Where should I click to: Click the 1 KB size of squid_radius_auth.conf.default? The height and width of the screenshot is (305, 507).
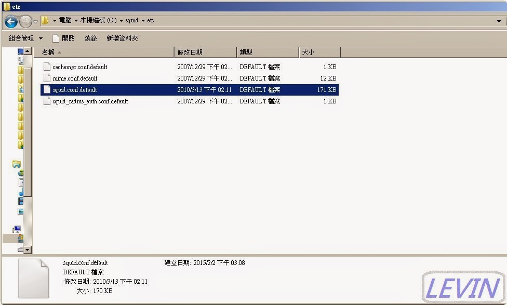(330, 101)
